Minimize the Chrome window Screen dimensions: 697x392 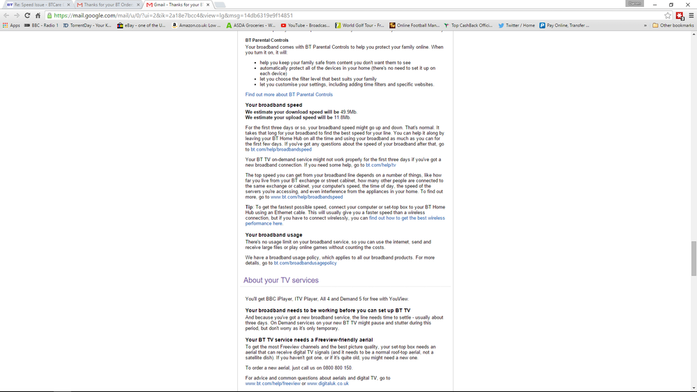coord(654,4)
